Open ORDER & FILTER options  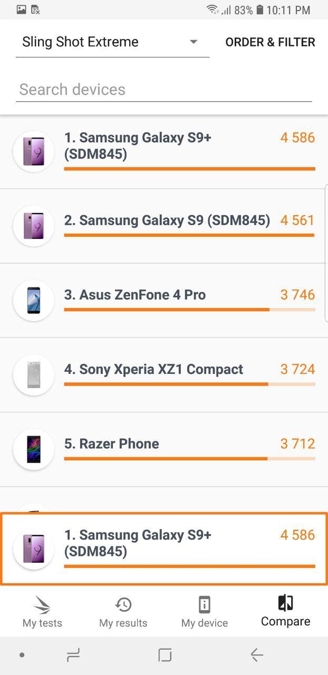(x=270, y=42)
